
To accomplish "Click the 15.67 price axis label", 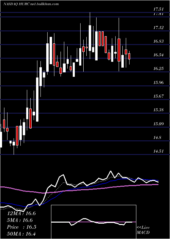I will 158,96.
